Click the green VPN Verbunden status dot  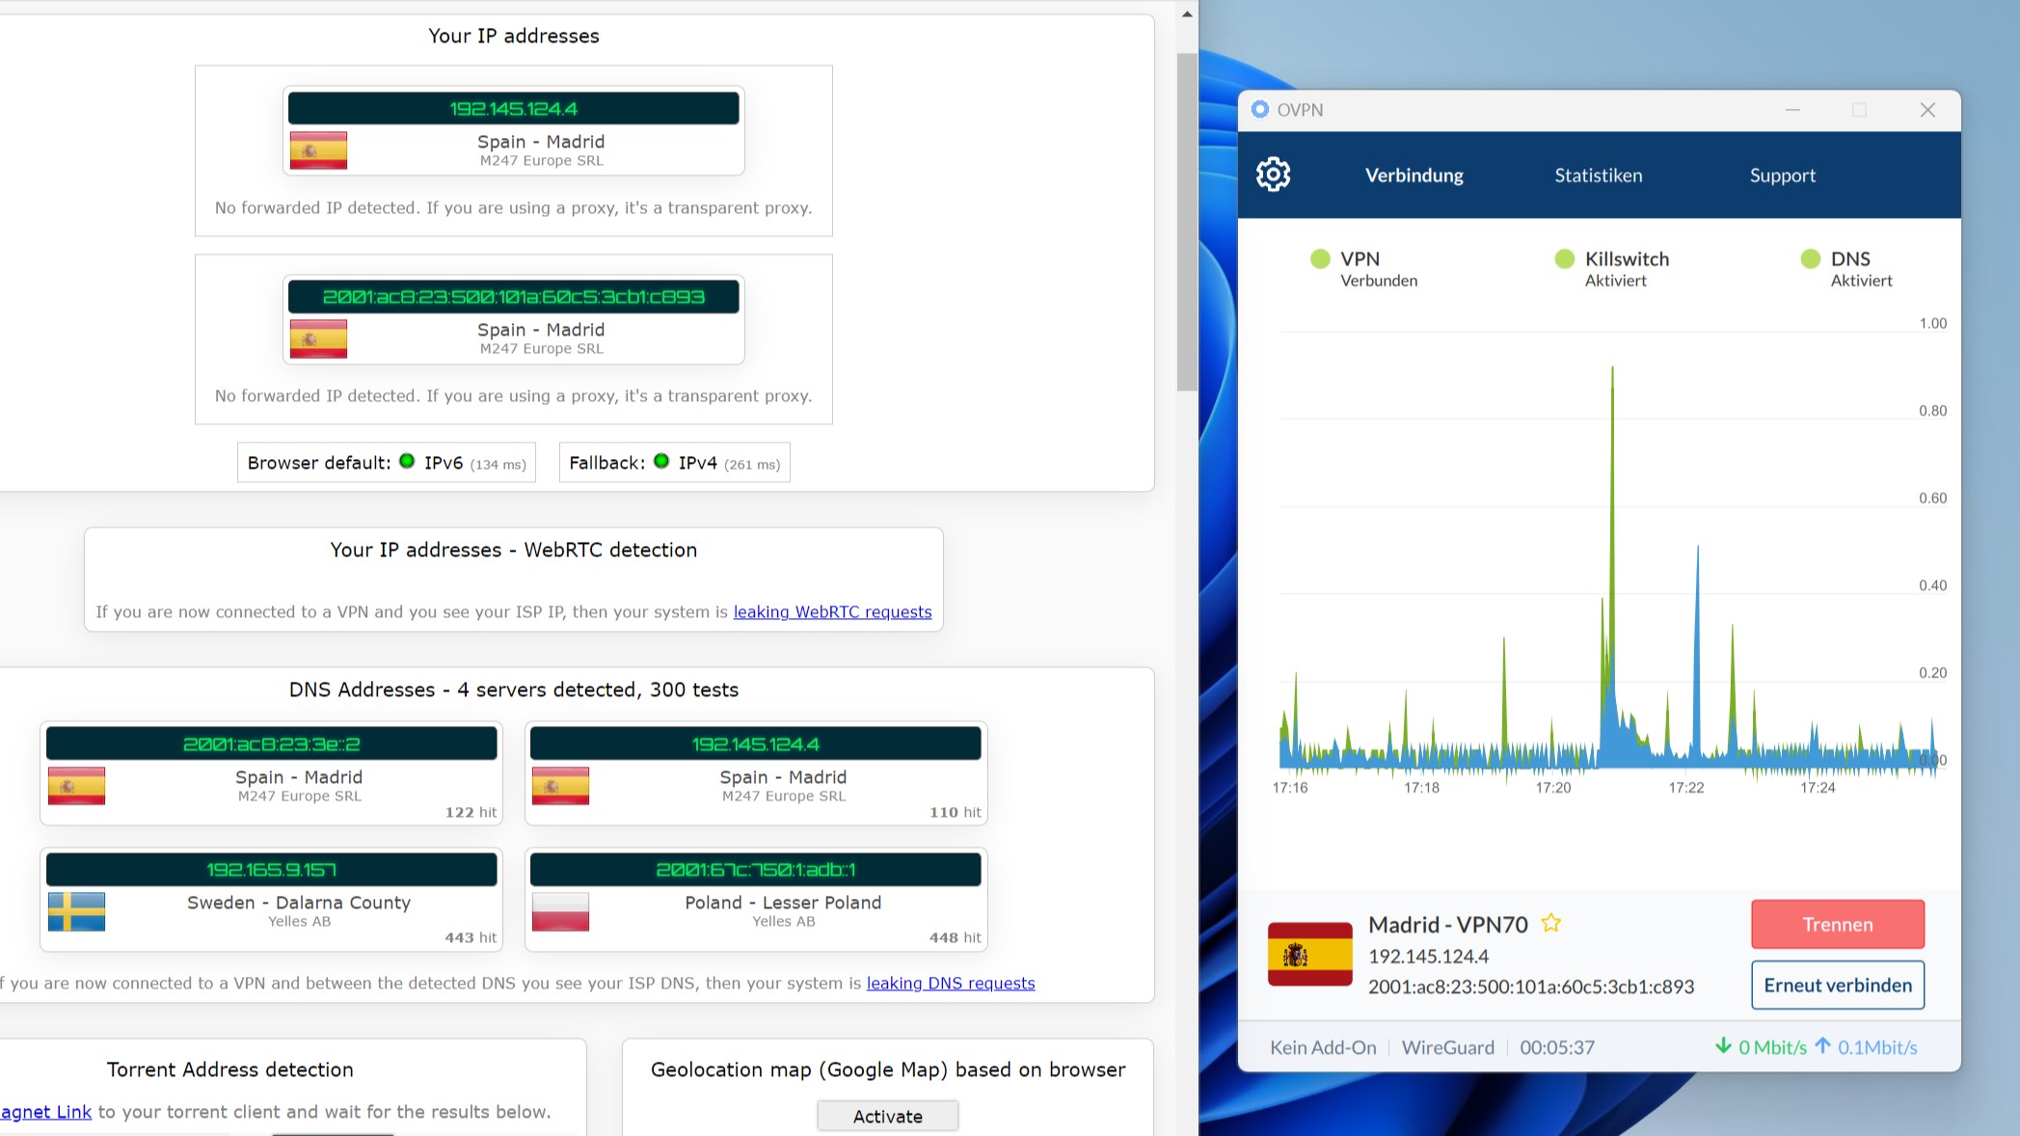coord(1320,258)
